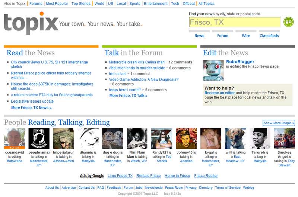Open Legislative issues update
This screenshot has width=298, height=197.
tap(32, 101)
